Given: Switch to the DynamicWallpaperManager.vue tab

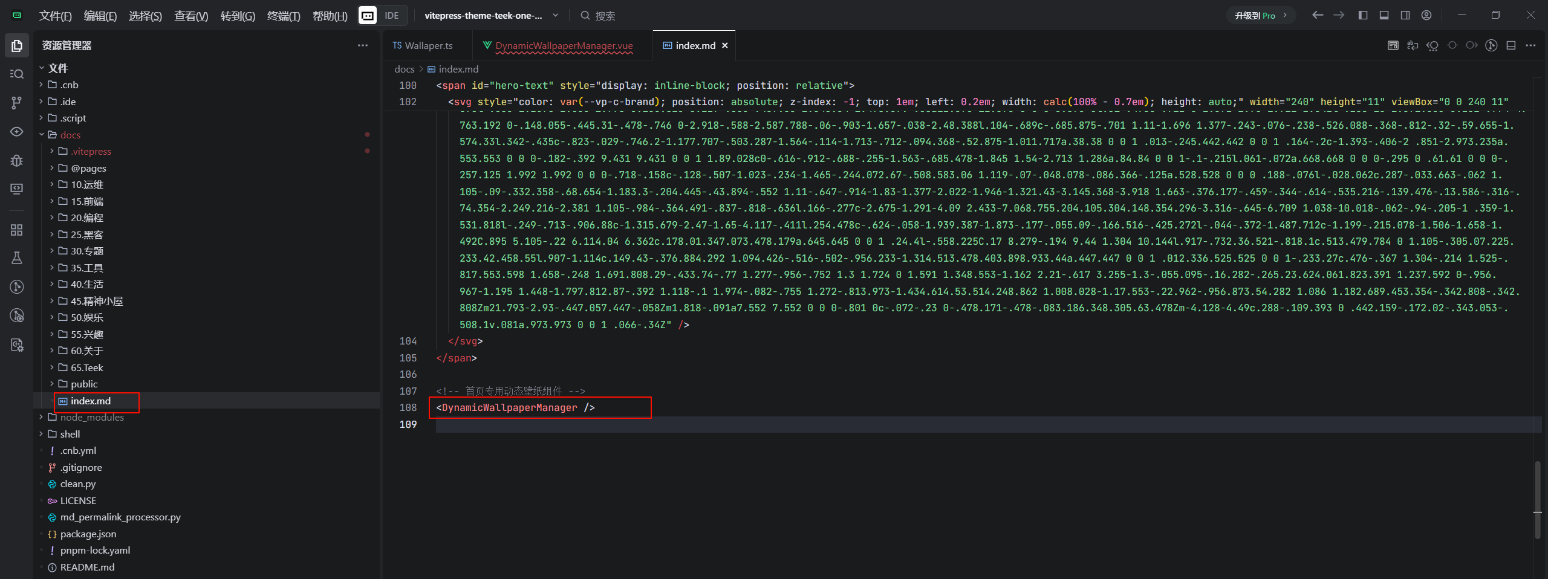Looking at the screenshot, I should point(564,46).
